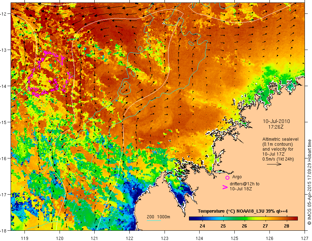Click longitude axis label 126

coord(269,238)
